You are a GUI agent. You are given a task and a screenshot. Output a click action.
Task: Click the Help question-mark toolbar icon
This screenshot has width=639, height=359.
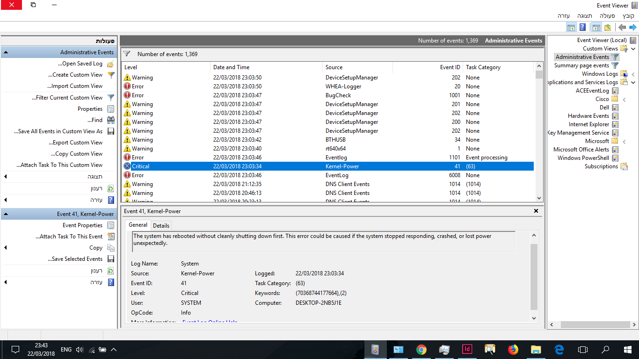point(582,28)
